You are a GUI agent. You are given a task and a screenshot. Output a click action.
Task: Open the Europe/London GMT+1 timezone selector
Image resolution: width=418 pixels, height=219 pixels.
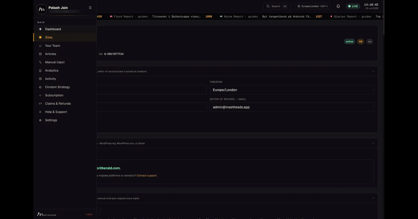(x=312, y=6)
